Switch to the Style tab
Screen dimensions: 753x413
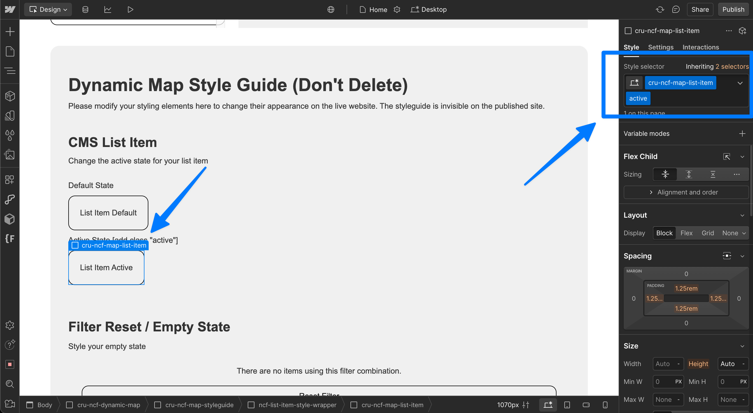coord(631,47)
